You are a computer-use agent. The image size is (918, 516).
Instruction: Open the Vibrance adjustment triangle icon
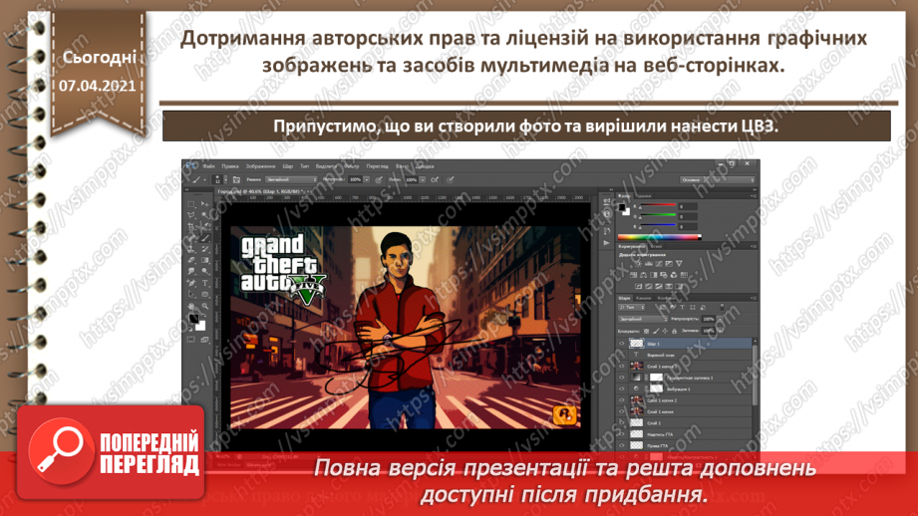coord(679,263)
